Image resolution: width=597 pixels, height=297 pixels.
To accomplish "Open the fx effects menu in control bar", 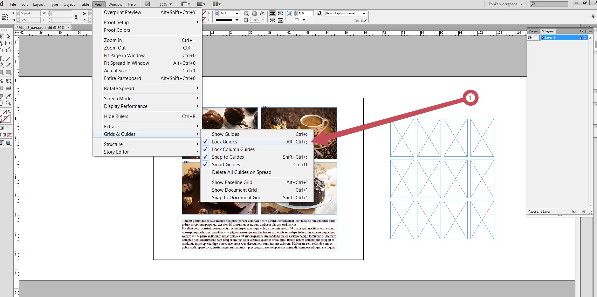I will pos(262,13).
